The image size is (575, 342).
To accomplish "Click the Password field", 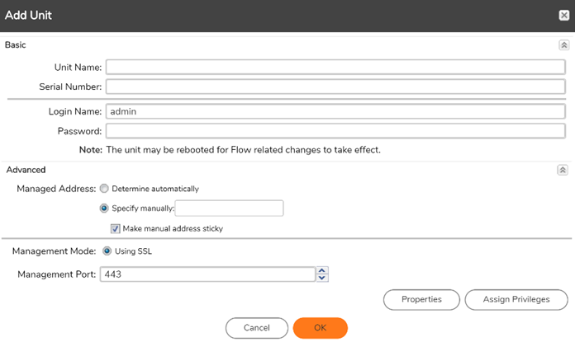I will click(x=335, y=131).
